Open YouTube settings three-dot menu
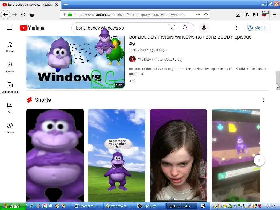Screen dimensions: 280x210 (x=236, y=28)
